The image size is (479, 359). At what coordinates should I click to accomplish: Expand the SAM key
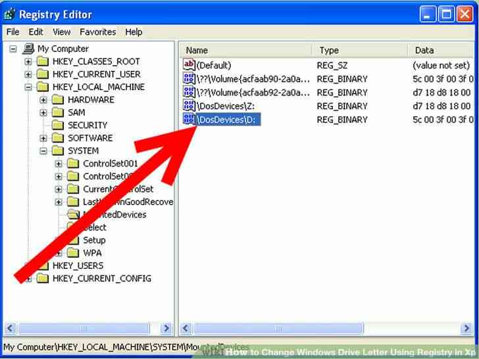pos(43,113)
